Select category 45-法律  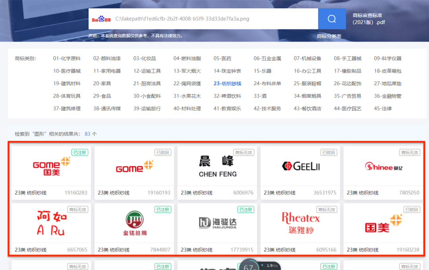pyautogui.click(x=383, y=109)
